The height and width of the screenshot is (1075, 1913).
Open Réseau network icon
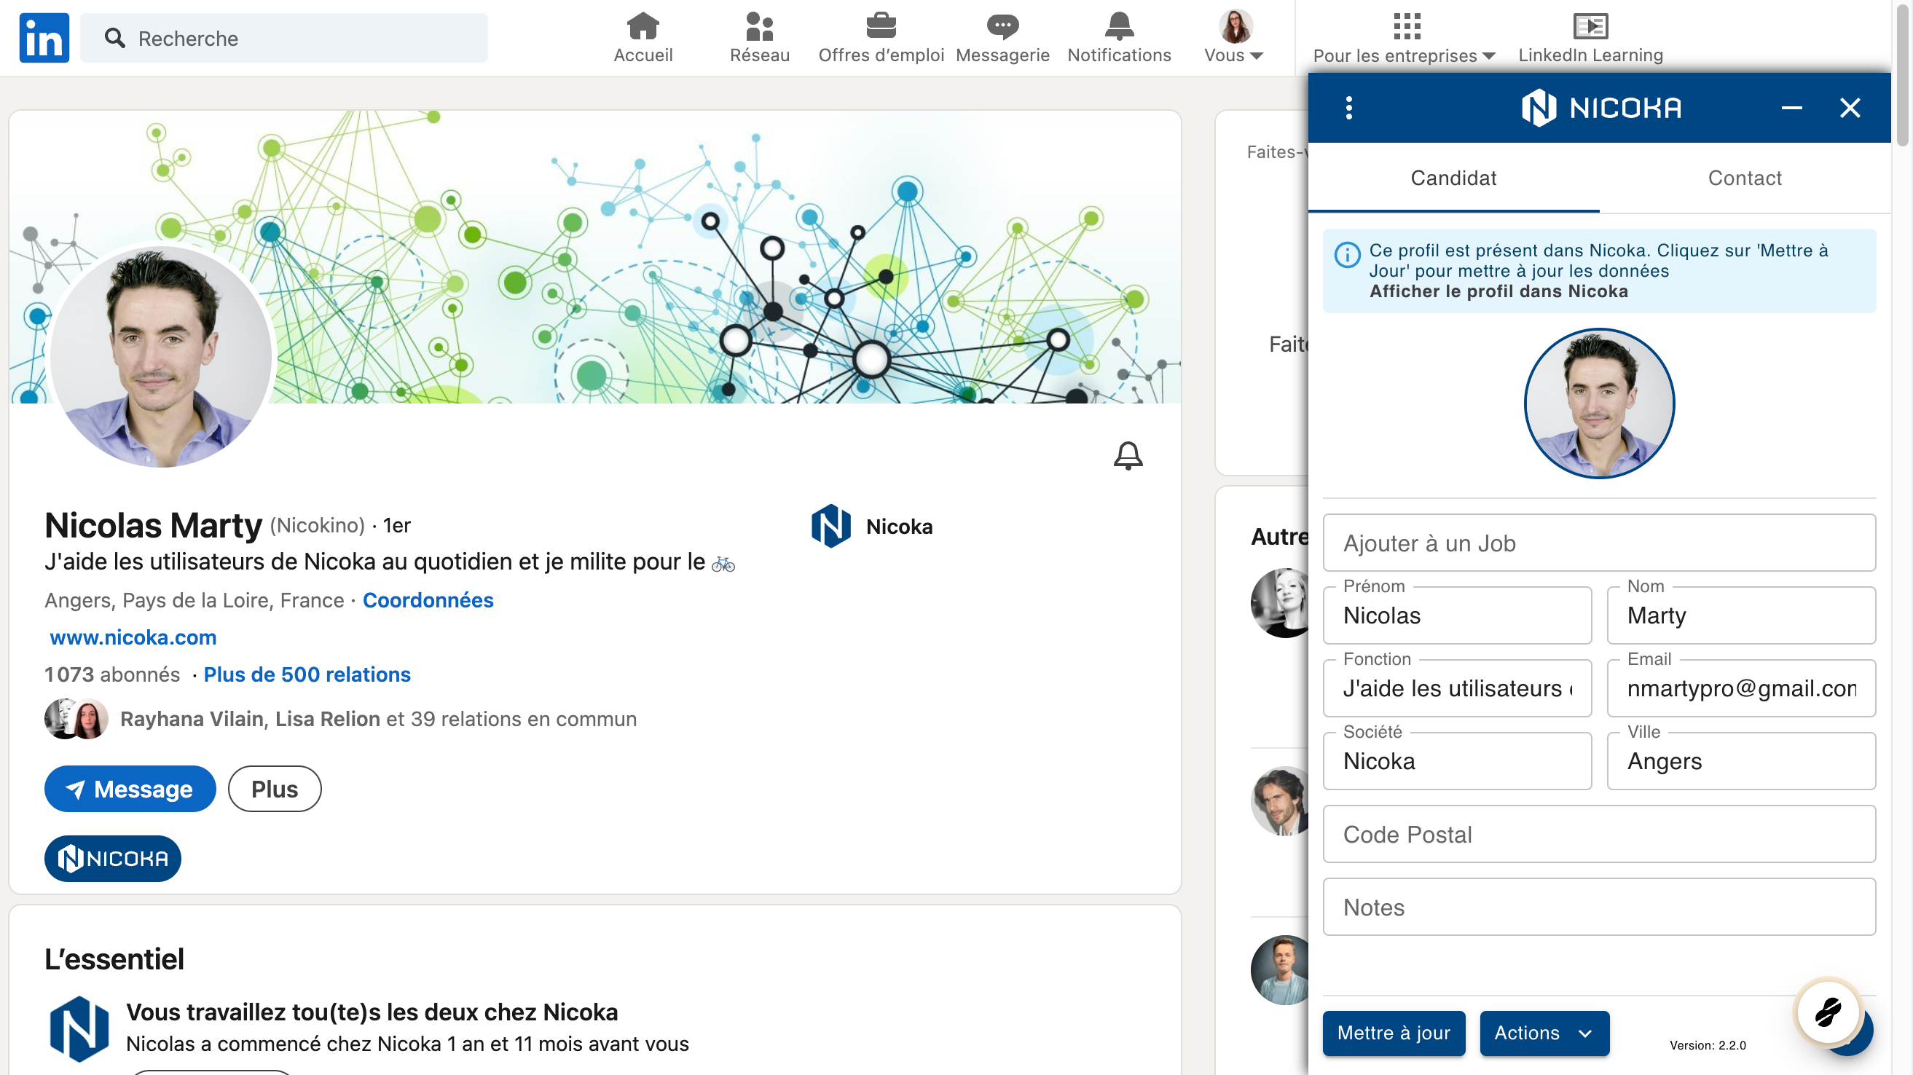point(759,27)
